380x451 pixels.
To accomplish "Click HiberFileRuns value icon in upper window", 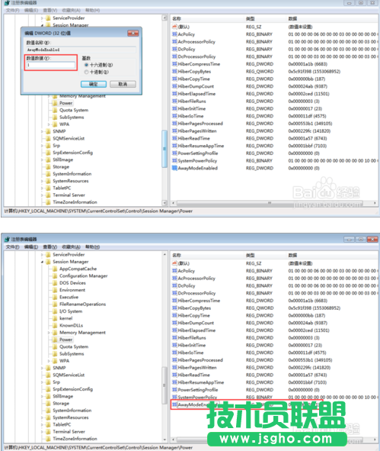I will [x=174, y=101].
